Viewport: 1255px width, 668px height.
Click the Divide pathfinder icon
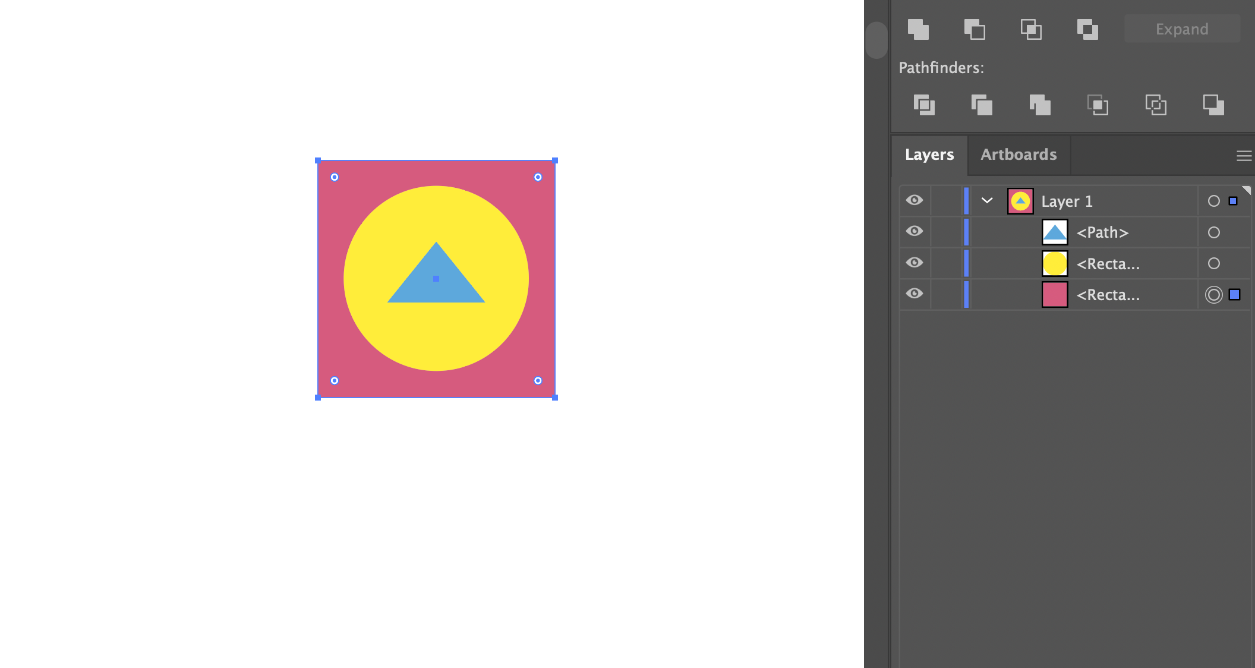(x=924, y=105)
